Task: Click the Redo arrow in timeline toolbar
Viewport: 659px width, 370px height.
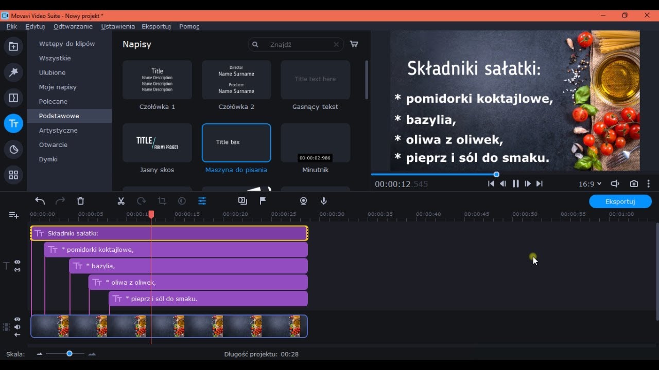Action: point(60,201)
